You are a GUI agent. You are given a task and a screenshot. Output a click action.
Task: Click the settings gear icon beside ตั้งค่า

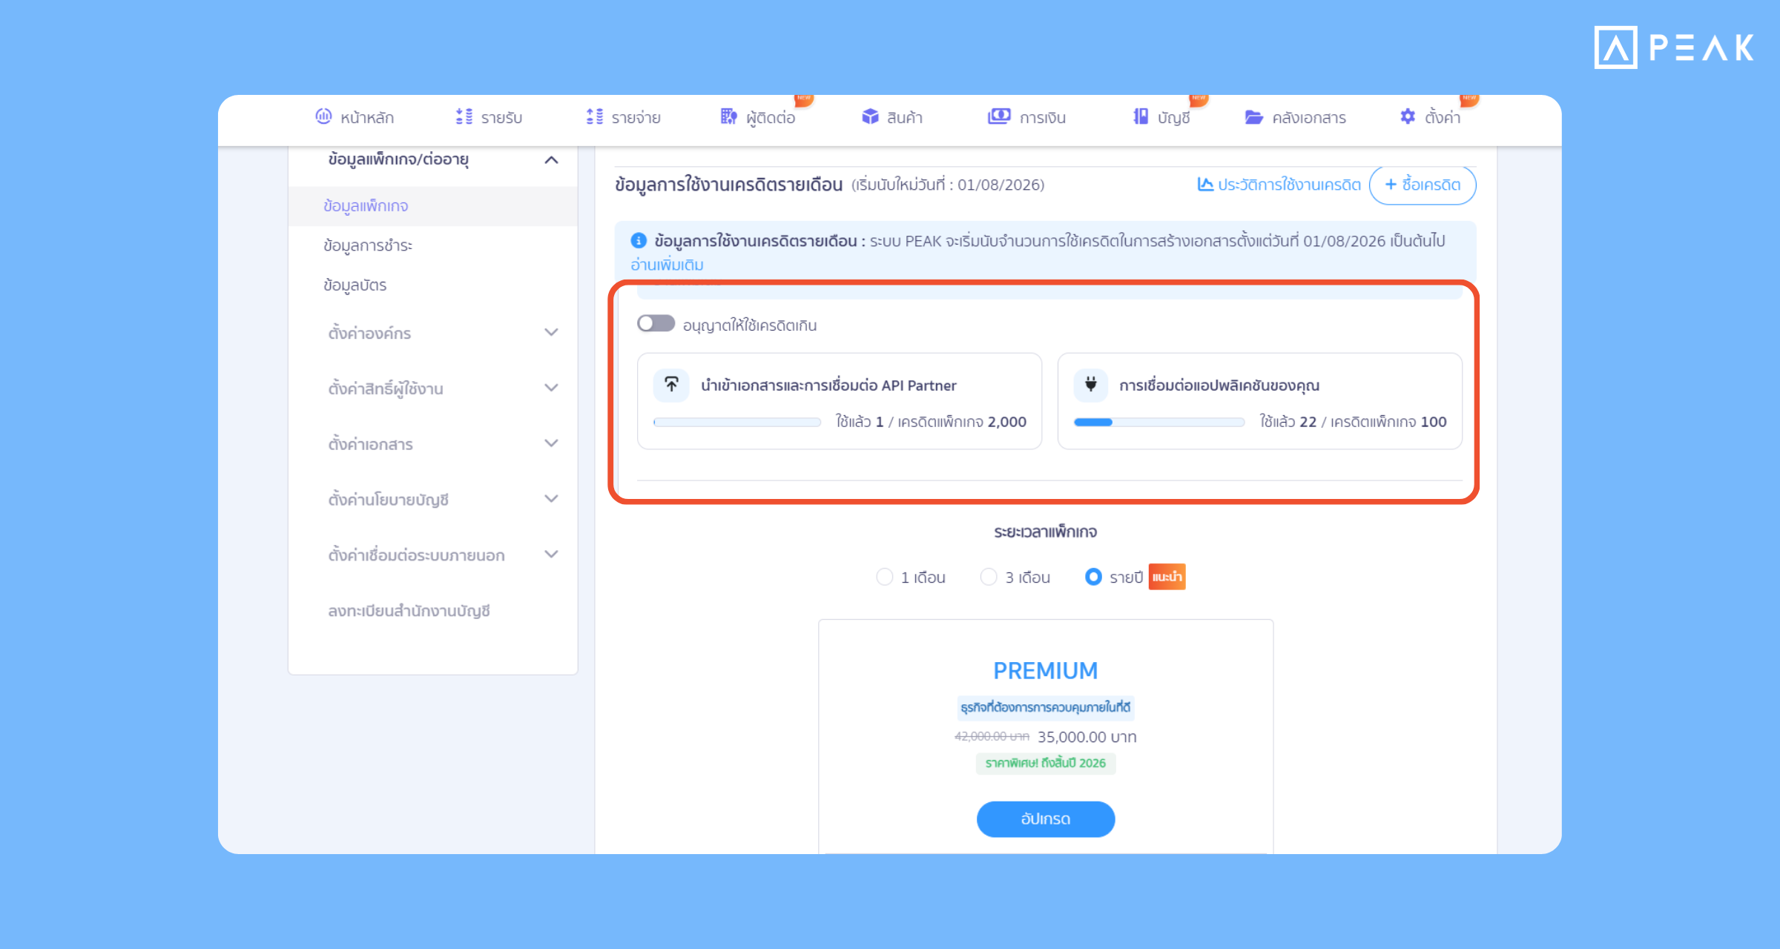1408,116
